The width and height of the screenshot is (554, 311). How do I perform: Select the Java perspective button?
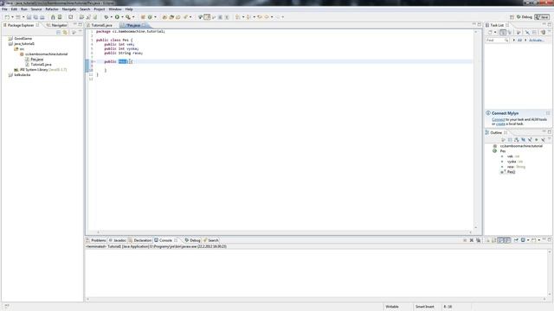tap(543, 17)
